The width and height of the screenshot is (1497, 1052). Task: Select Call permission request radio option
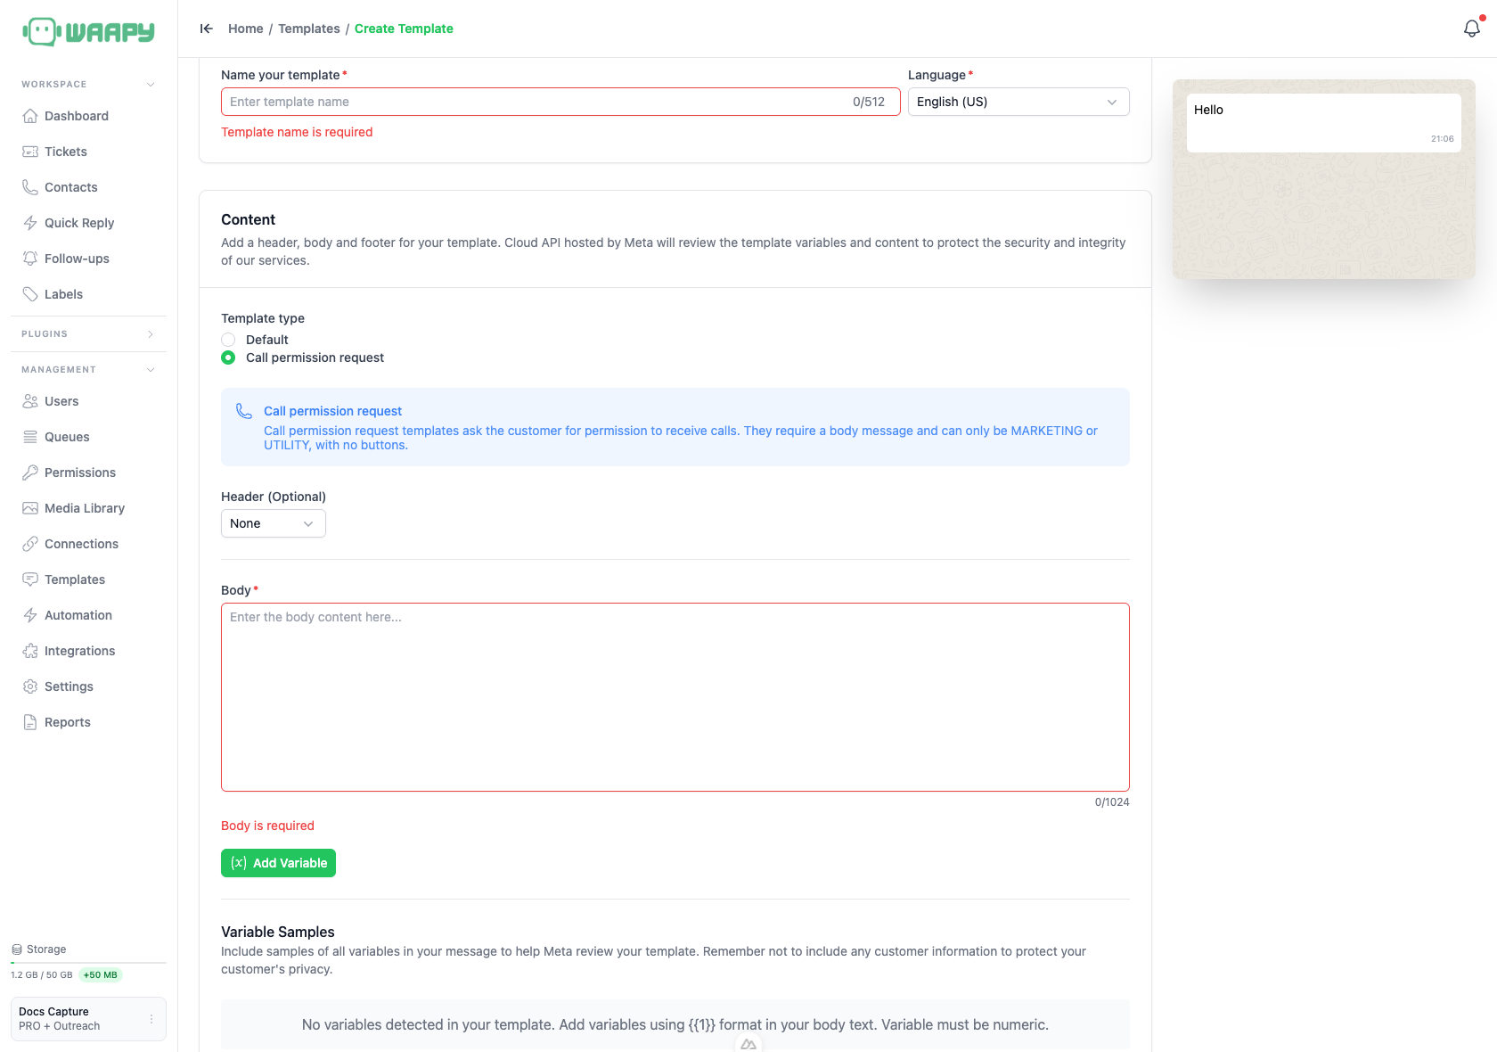(x=228, y=358)
